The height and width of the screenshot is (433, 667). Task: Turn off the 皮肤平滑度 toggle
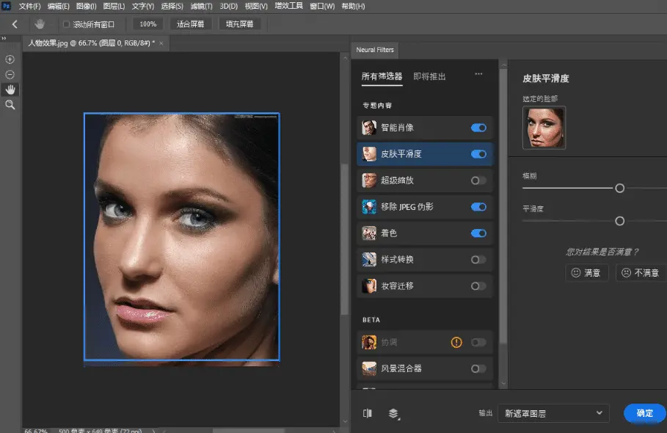point(478,154)
